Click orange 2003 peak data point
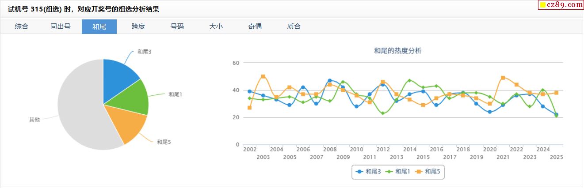The image size is (584, 188). (x=263, y=76)
